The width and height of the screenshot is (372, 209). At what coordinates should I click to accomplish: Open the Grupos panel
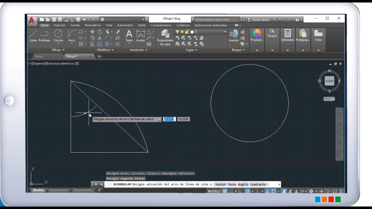coord(272,39)
